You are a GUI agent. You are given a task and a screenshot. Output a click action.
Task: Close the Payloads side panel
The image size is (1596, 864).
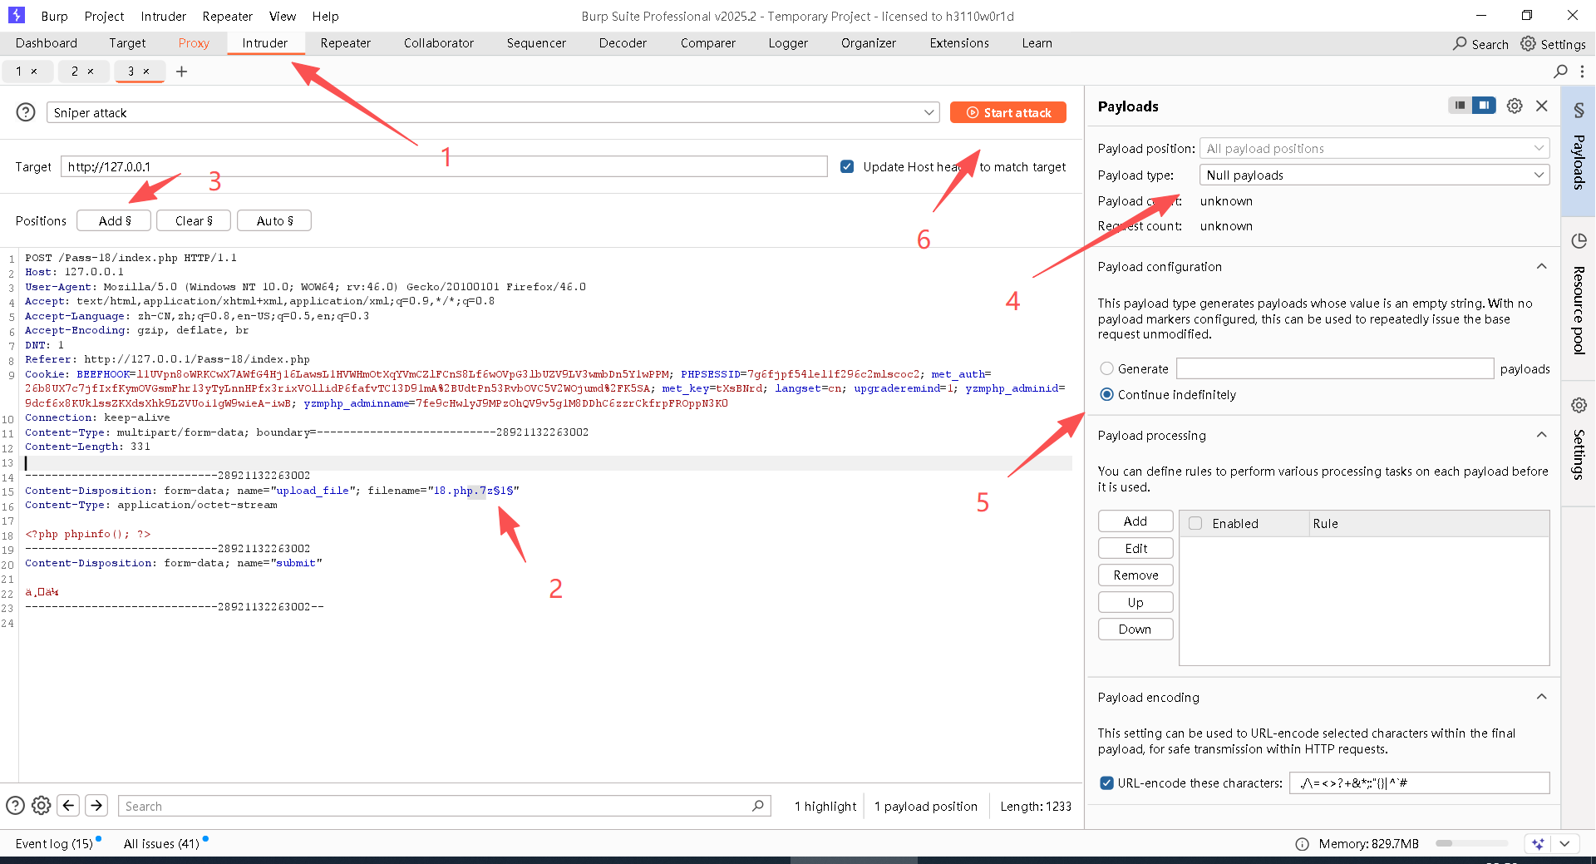[1542, 106]
